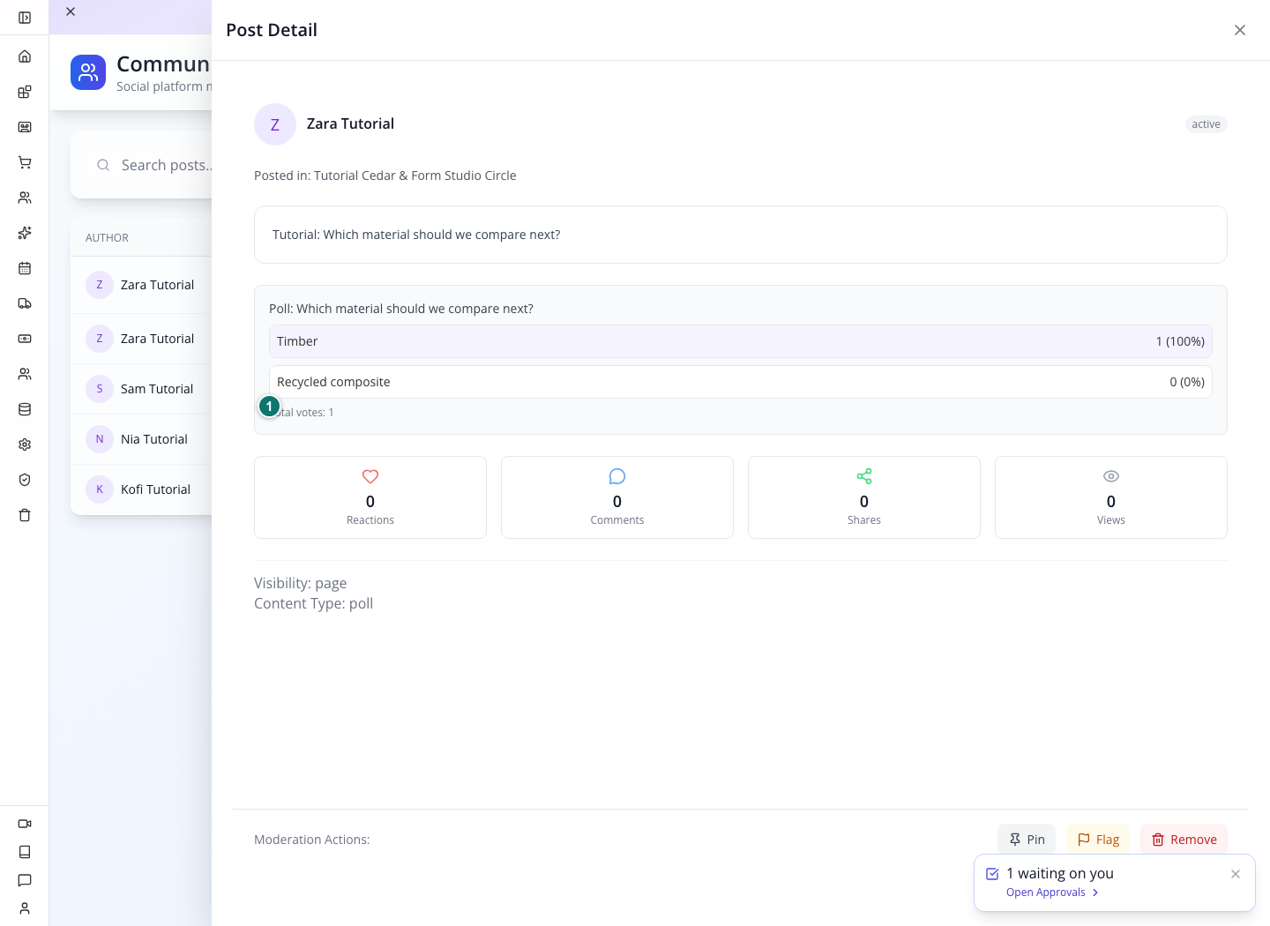Image resolution: width=1270 pixels, height=926 pixels.
Task: Open the delivery truck sidebar icon
Action: (x=25, y=303)
